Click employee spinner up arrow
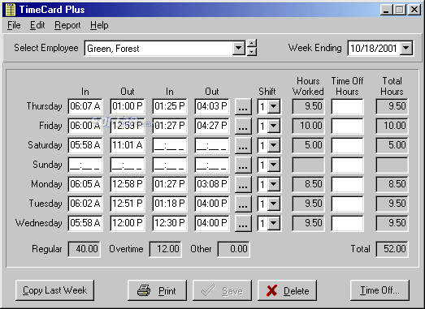 [x=252, y=44]
